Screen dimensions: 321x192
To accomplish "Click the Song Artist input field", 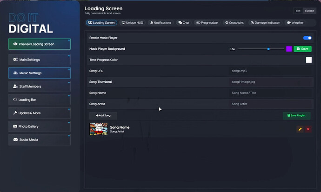I will (x=270, y=104).
